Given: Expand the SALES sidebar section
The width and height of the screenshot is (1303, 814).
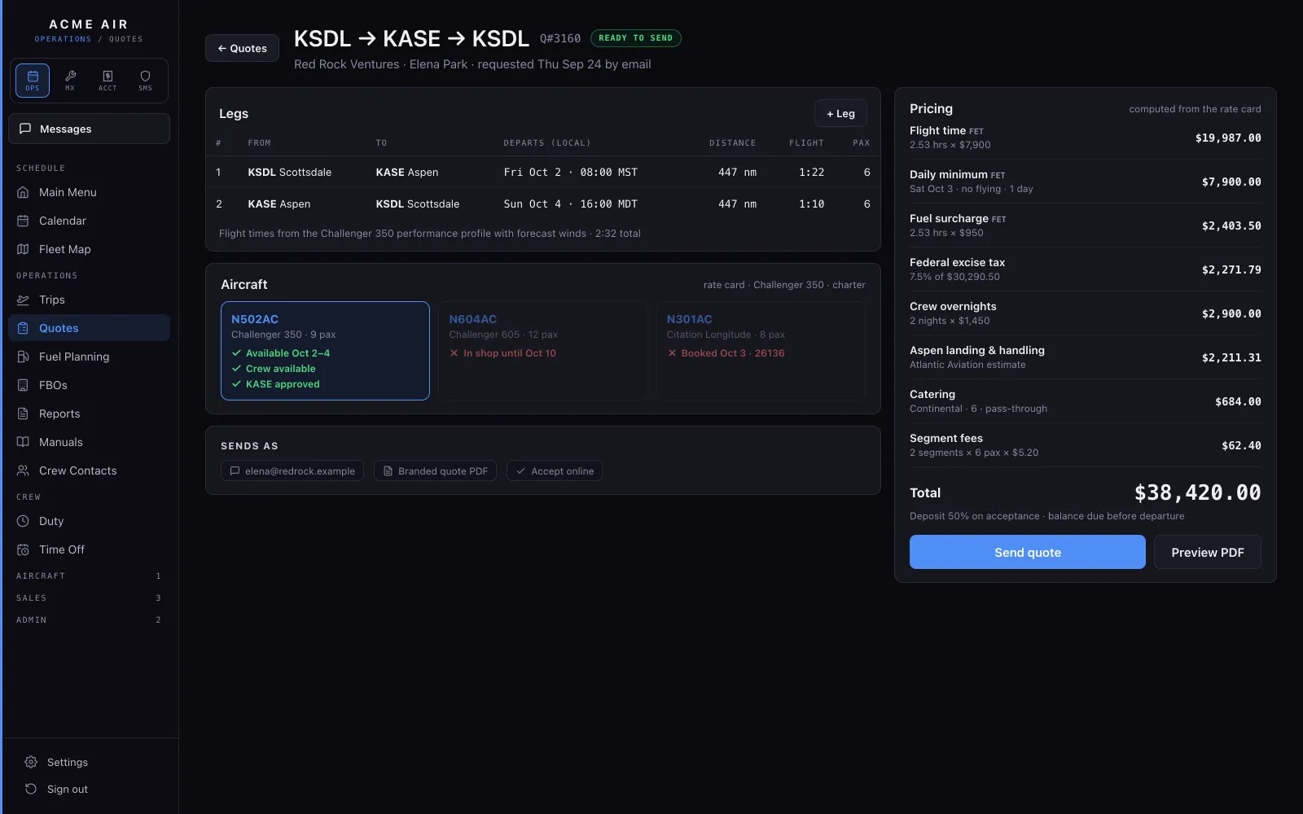Looking at the screenshot, I should [x=90, y=597].
